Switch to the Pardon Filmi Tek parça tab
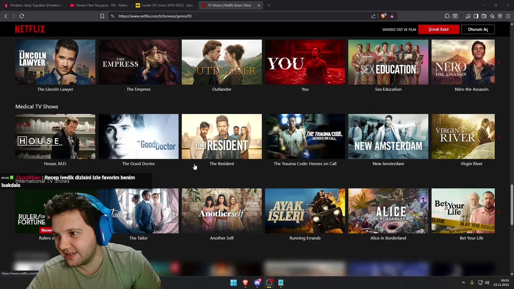 [99, 5]
